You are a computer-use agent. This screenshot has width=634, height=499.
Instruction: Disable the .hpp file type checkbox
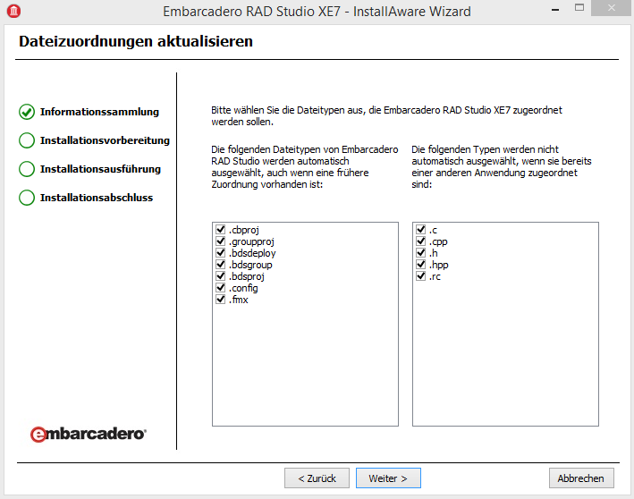tap(421, 265)
